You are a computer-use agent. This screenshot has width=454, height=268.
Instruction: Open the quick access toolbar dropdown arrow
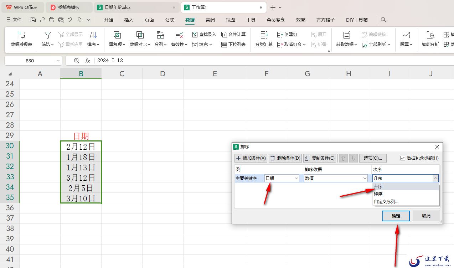(x=89, y=20)
